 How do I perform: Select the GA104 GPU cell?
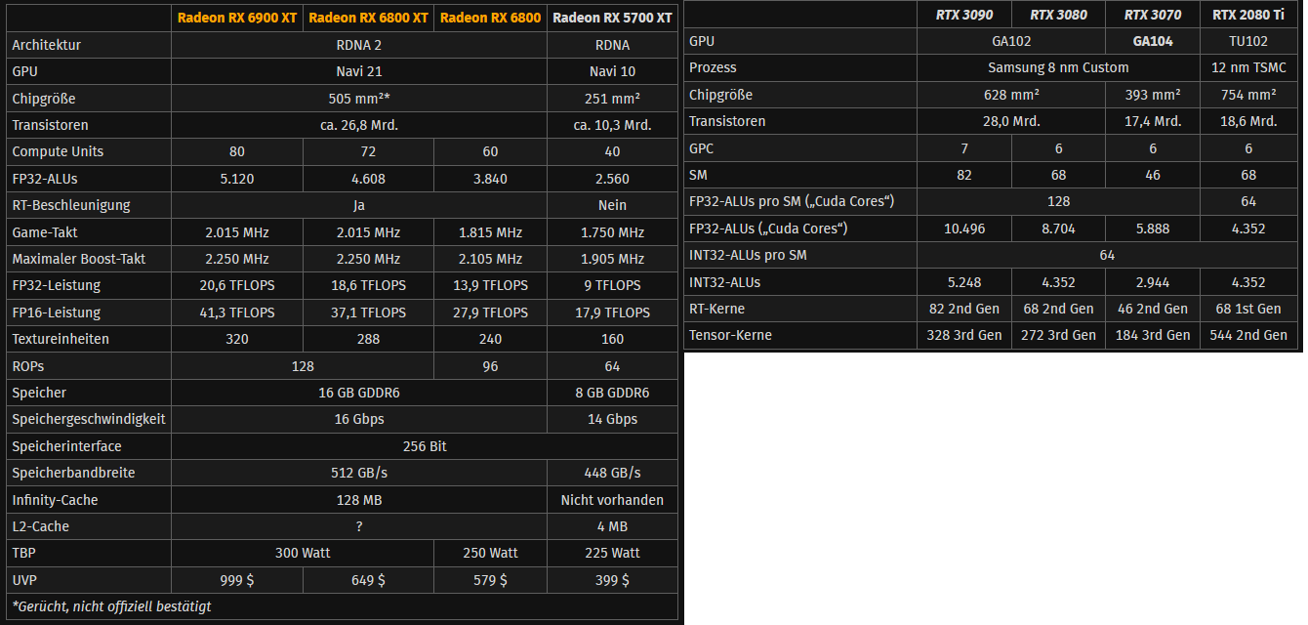(1153, 41)
